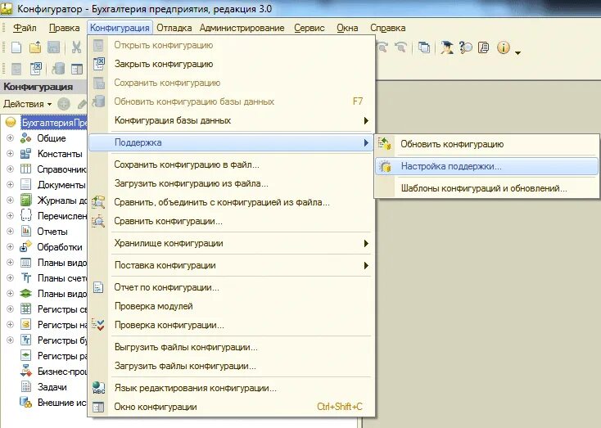Select the Справочники tree item
The image size is (601, 428).
[62, 169]
